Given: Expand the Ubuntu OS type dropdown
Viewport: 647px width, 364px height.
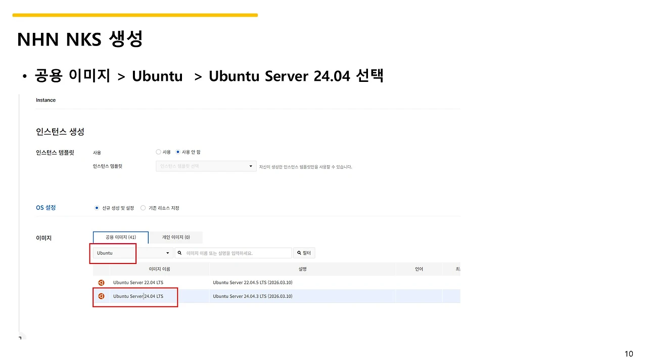Looking at the screenshot, I should (133, 253).
